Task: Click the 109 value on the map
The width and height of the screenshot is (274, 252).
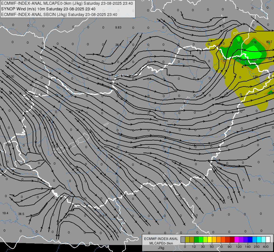Action: point(8,145)
